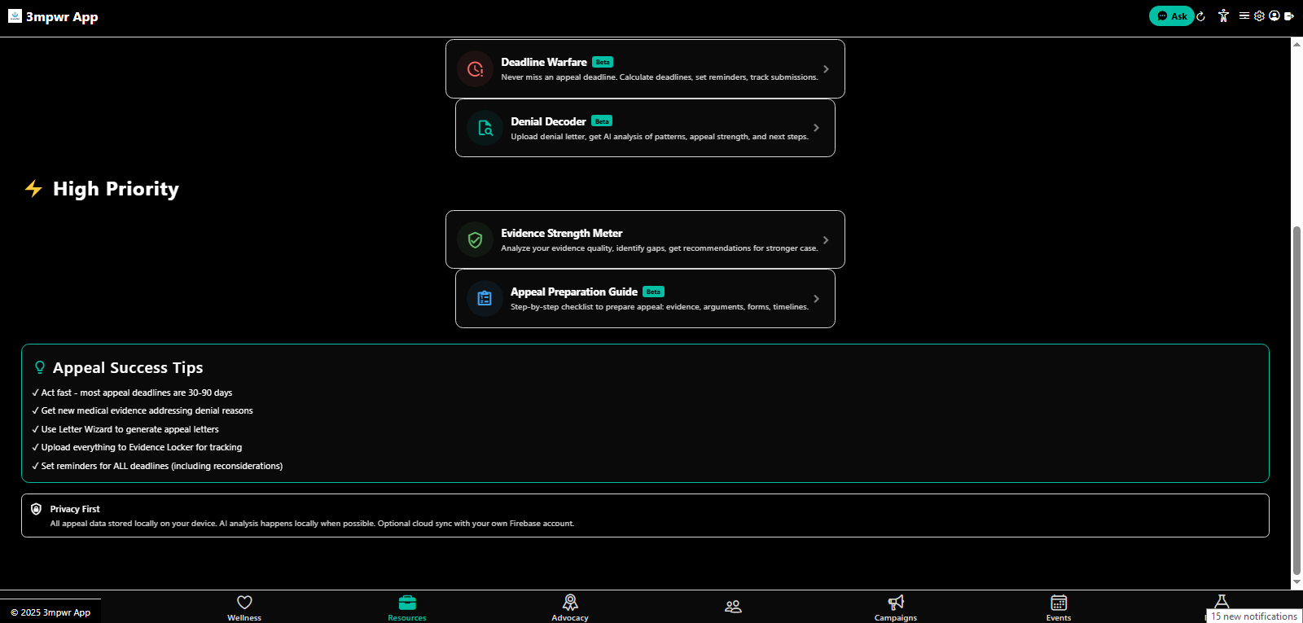Click the scrollbar down arrow
Viewport: 1303px width, 623px height.
(x=1296, y=583)
